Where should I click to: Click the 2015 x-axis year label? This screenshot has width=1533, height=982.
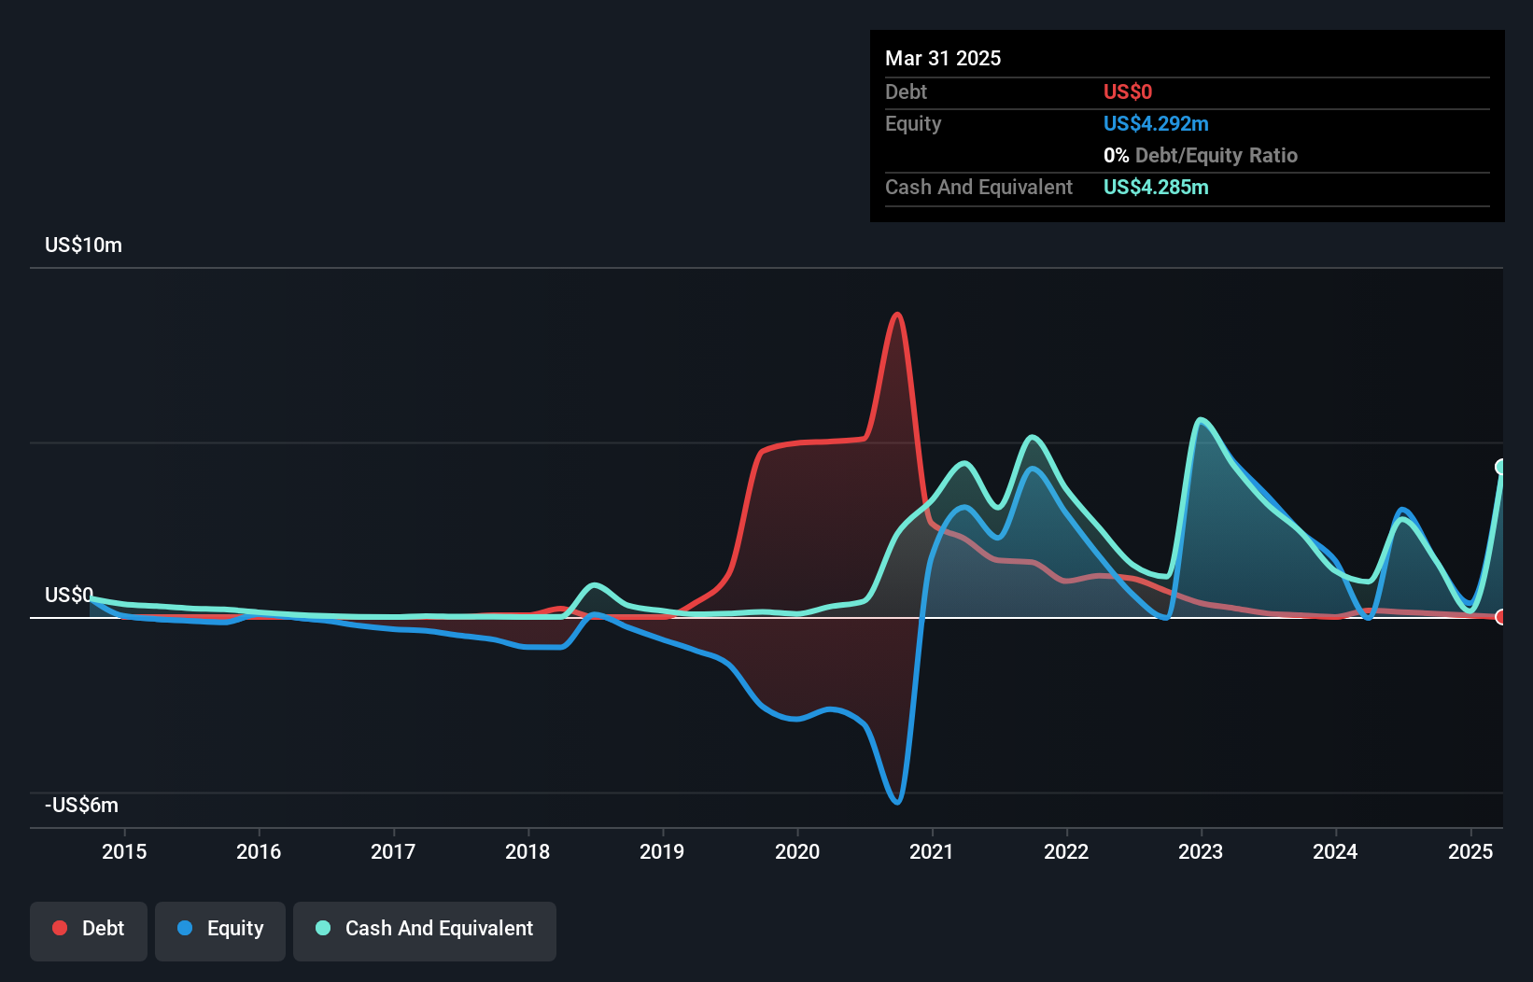click(124, 851)
